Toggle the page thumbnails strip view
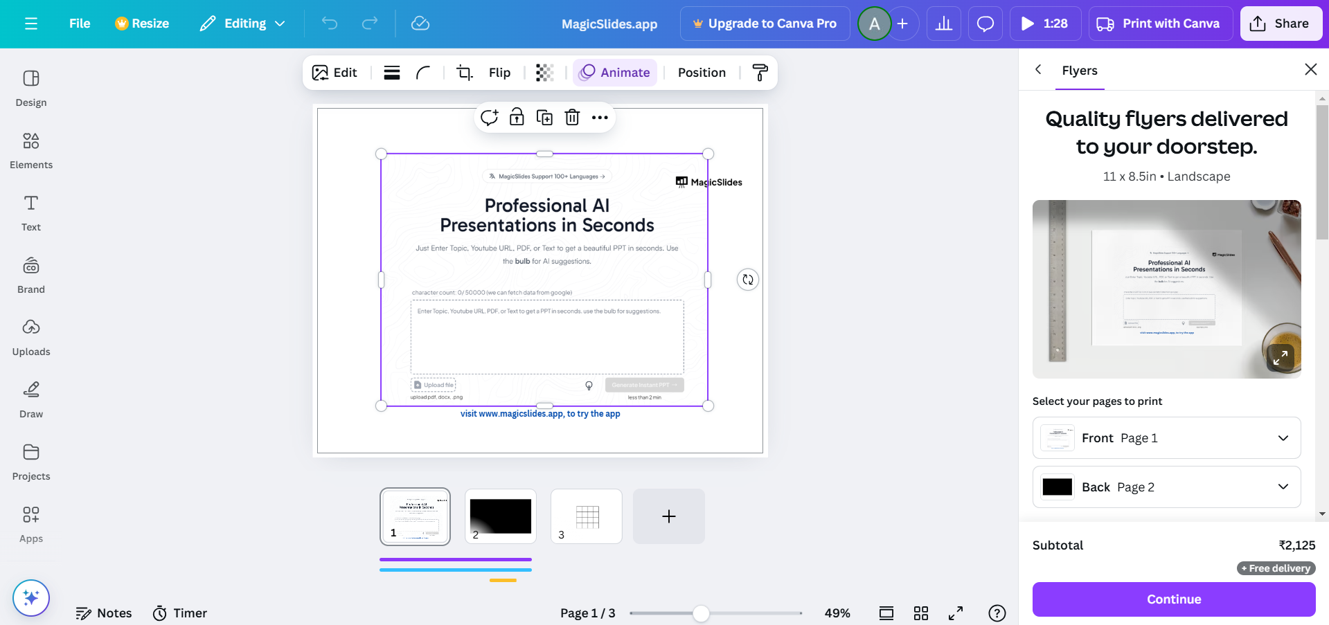The width and height of the screenshot is (1329, 625). (886, 613)
